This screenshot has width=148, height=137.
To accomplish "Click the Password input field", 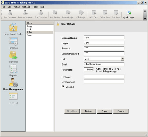I will tap(104, 48).
